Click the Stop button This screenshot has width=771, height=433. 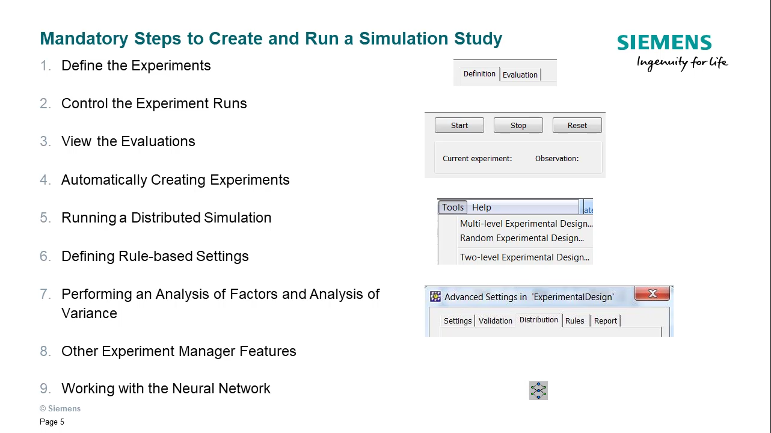tap(518, 125)
